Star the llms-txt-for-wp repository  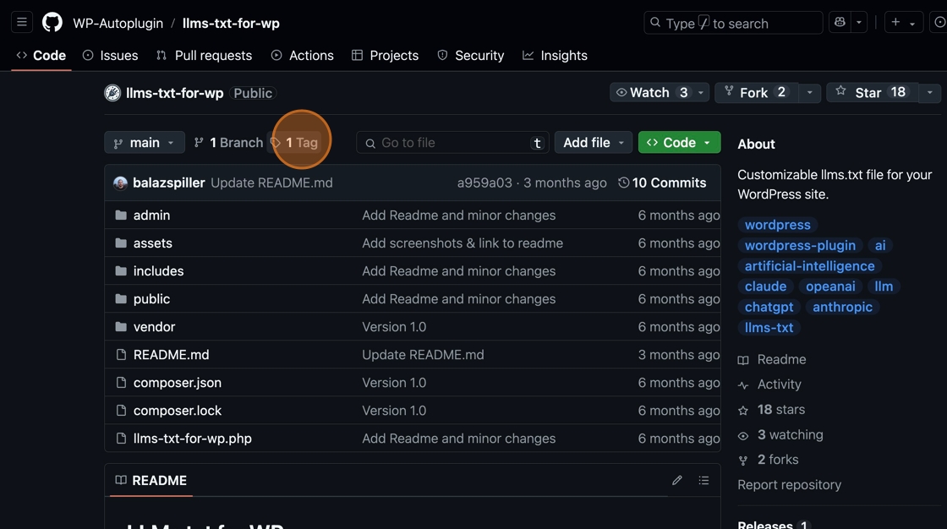[x=872, y=92]
